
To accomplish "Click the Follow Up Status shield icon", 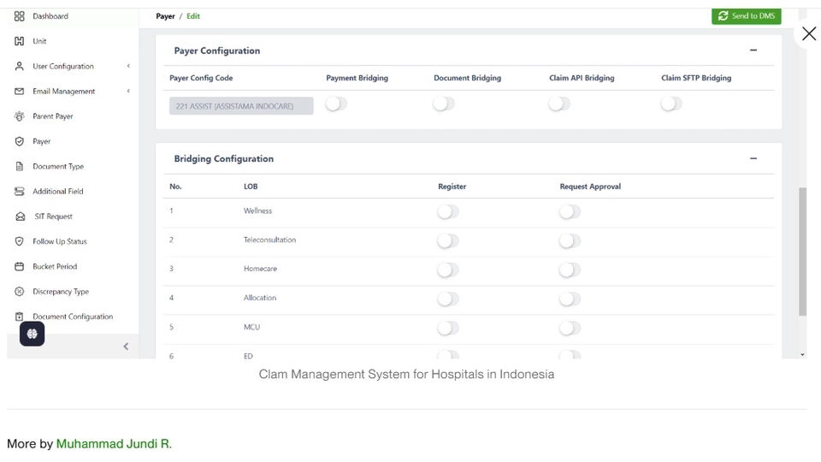I will (x=20, y=241).
